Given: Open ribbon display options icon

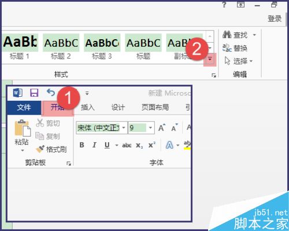Looking at the screenshot, I should click(x=240, y=5).
